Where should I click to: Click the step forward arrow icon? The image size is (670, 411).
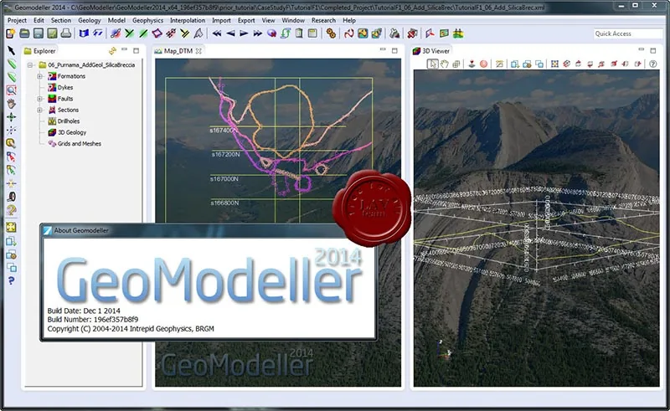point(244,33)
